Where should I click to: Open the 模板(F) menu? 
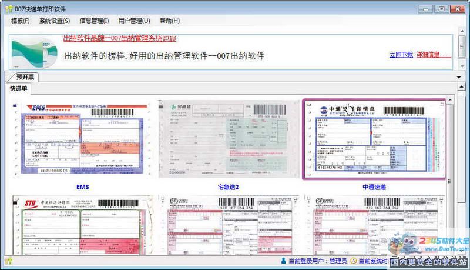[x=20, y=21]
